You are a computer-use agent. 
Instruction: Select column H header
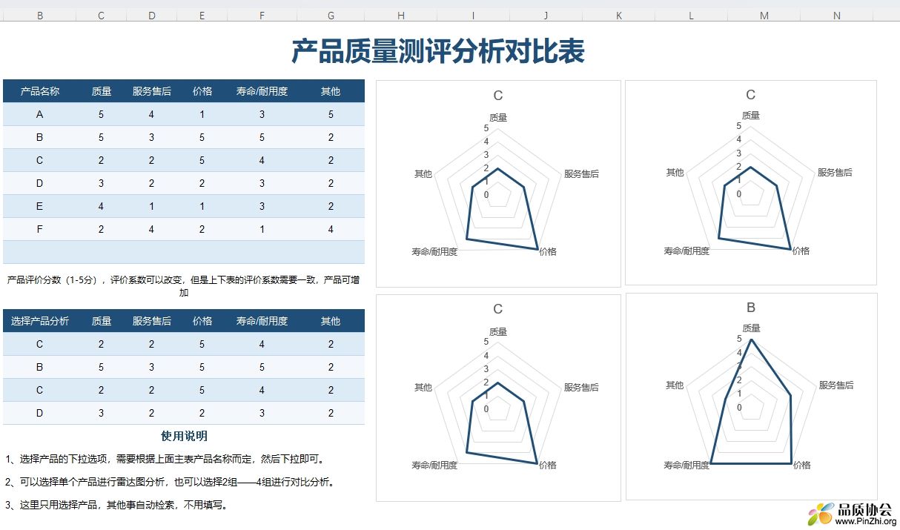tap(401, 16)
